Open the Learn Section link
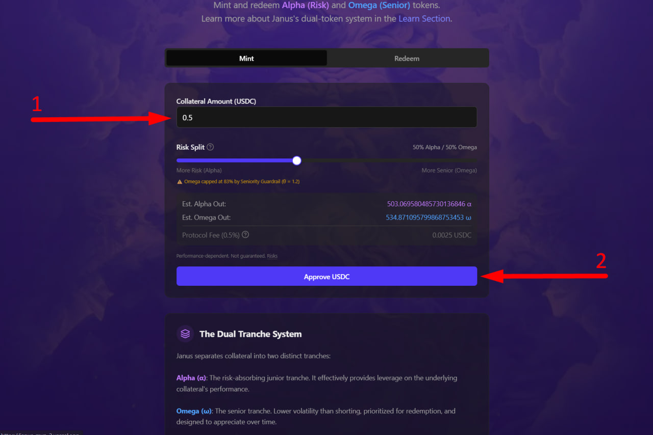Image resolution: width=653 pixels, height=435 pixels. coord(424,19)
